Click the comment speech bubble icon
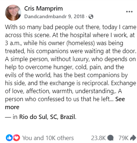 (x=111, y=138)
